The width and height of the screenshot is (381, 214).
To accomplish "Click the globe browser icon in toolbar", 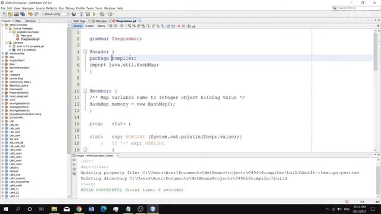I will coord(74,14).
